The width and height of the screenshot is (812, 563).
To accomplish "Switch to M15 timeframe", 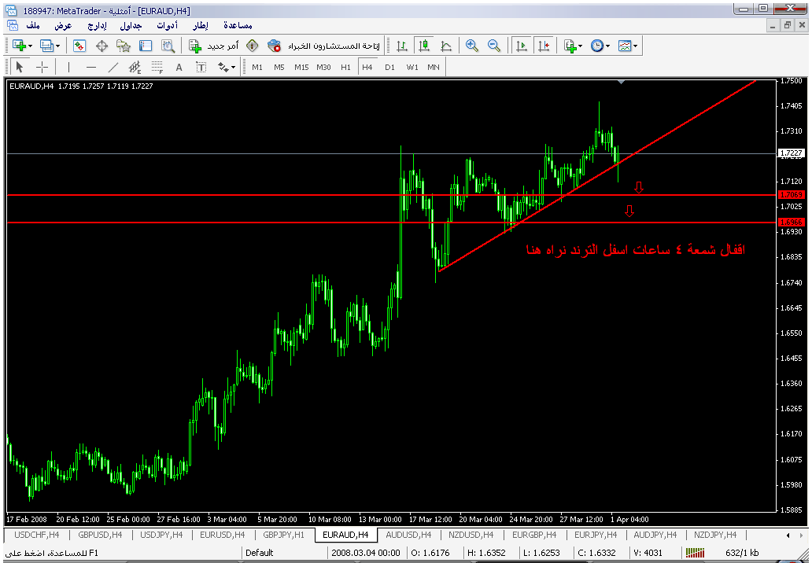I will click(x=301, y=67).
